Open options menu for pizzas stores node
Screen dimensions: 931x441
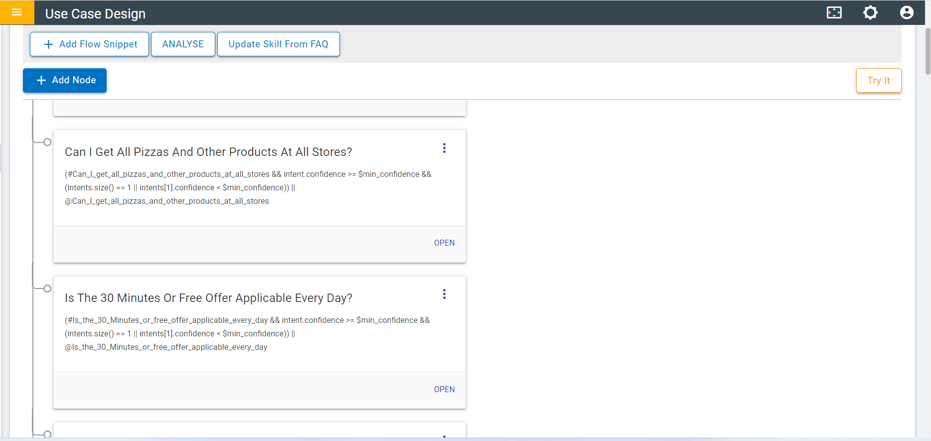click(444, 148)
